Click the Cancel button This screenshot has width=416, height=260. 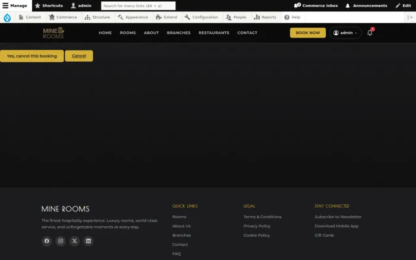pos(79,56)
